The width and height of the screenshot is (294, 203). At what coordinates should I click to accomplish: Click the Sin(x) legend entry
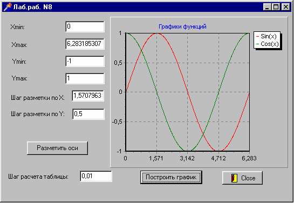[266, 36]
